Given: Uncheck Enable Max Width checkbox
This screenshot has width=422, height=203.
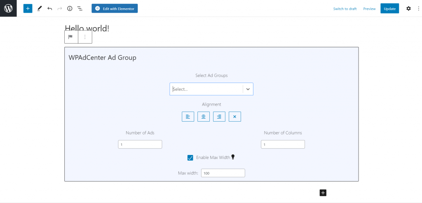Looking at the screenshot, I should click(x=190, y=158).
